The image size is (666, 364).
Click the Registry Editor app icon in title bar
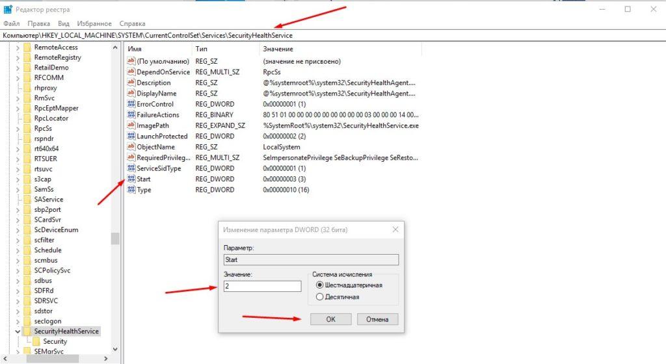(x=8, y=9)
